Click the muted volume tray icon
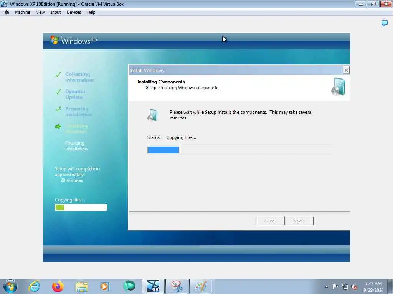The image size is (393, 294). (354, 287)
